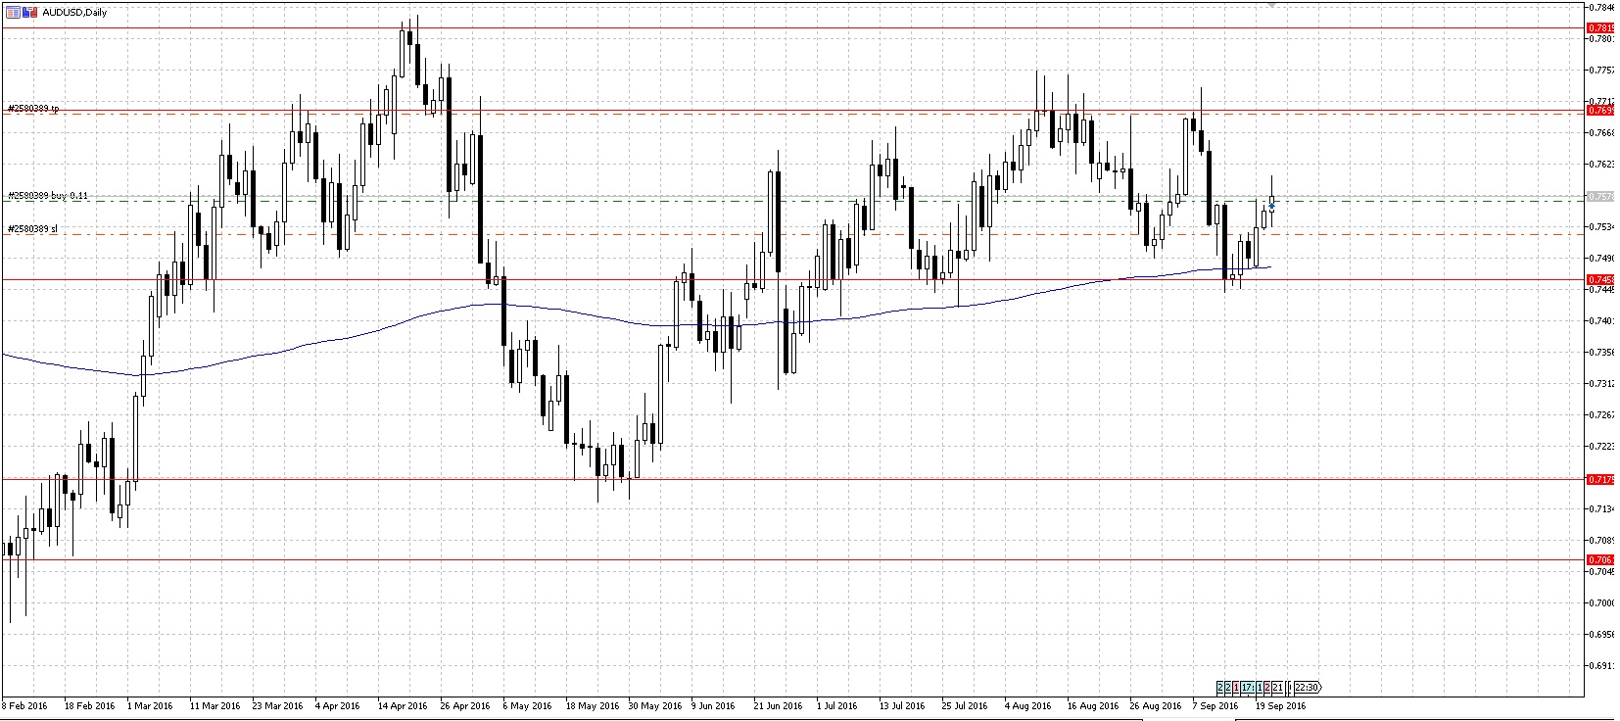Click the red 0.745 price level tag
The image size is (1620, 721).
pyautogui.click(x=1599, y=279)
